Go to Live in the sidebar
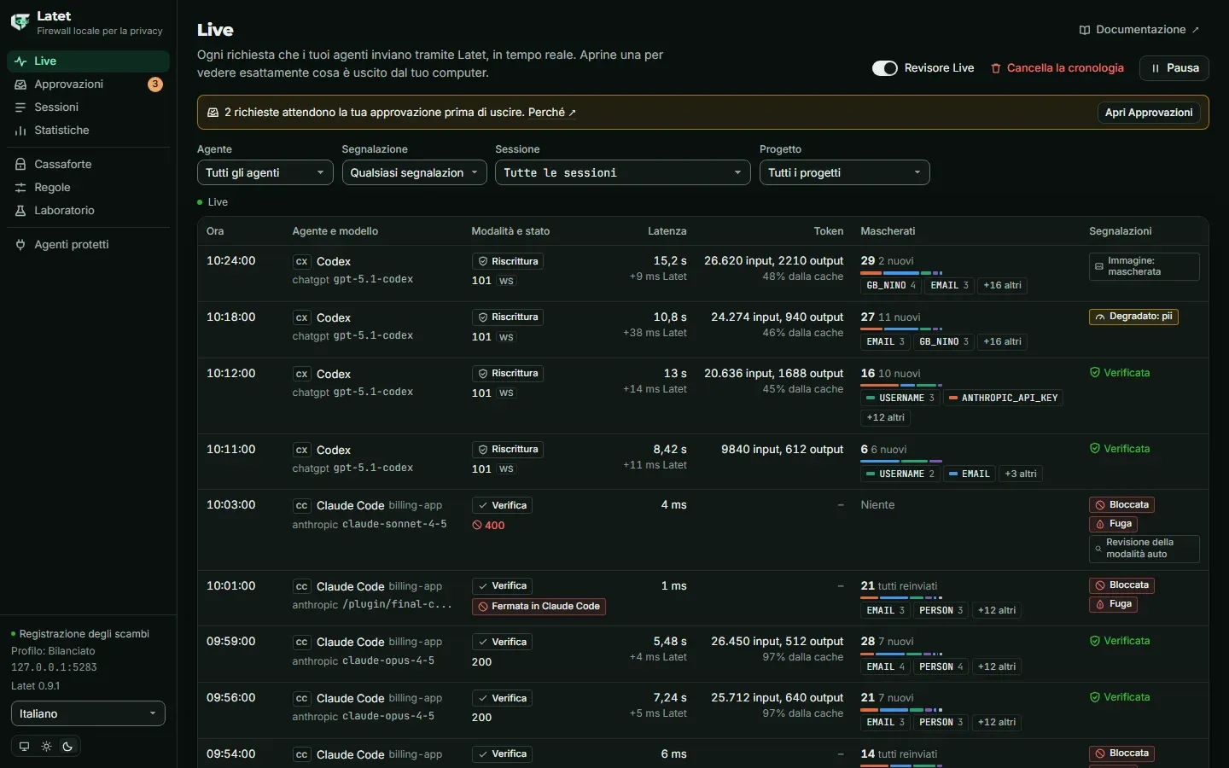Screen dimensions: 1229x768 click(88, 61)
